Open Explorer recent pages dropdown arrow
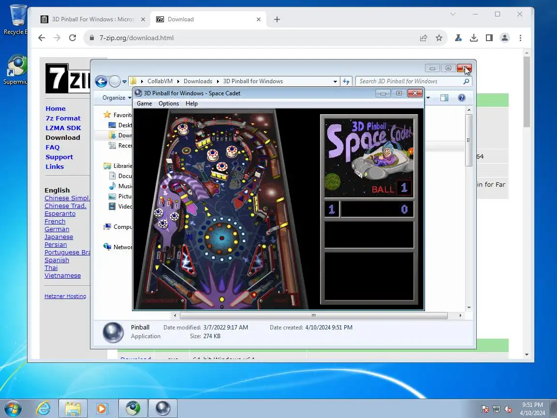The height and width of the screenshot is (418, 557). pos(124,82)
